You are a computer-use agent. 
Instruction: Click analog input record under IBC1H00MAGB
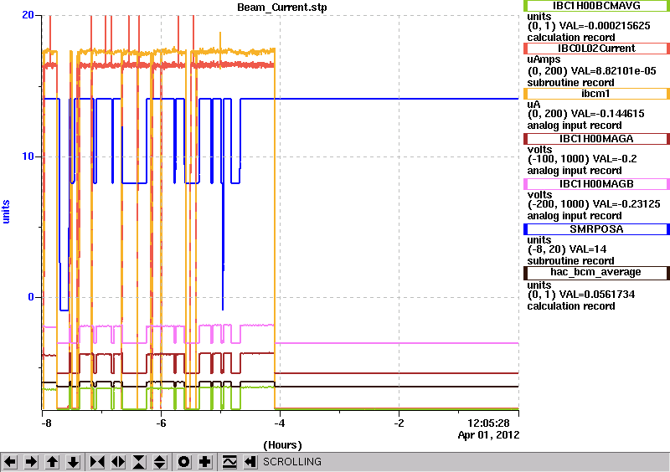pos(575,216)
